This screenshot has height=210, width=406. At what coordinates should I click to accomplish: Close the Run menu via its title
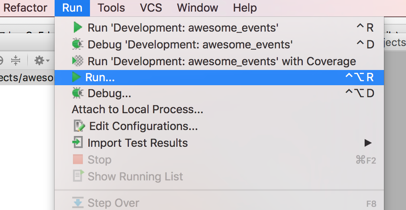[x=72, y=8]
